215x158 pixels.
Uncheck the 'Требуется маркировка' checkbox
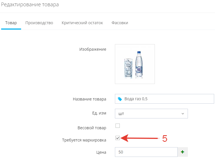117,138
